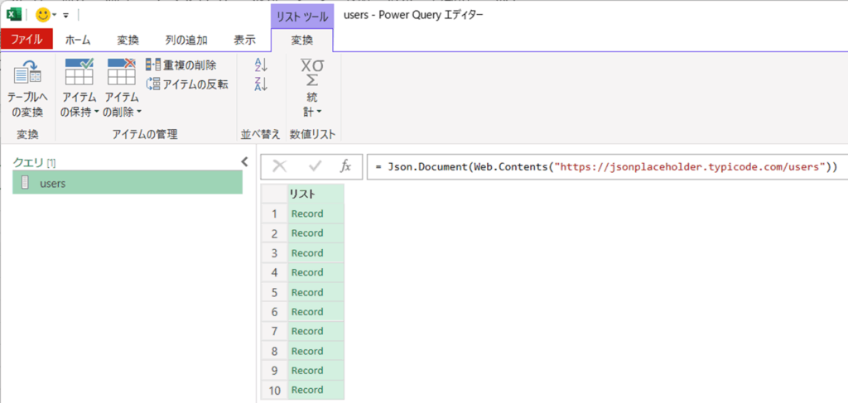The width and height of the screenshot is (848, 403).
Task: Collapse the クエリ (Queries) pane with chevron
Action: click(244, 162)
